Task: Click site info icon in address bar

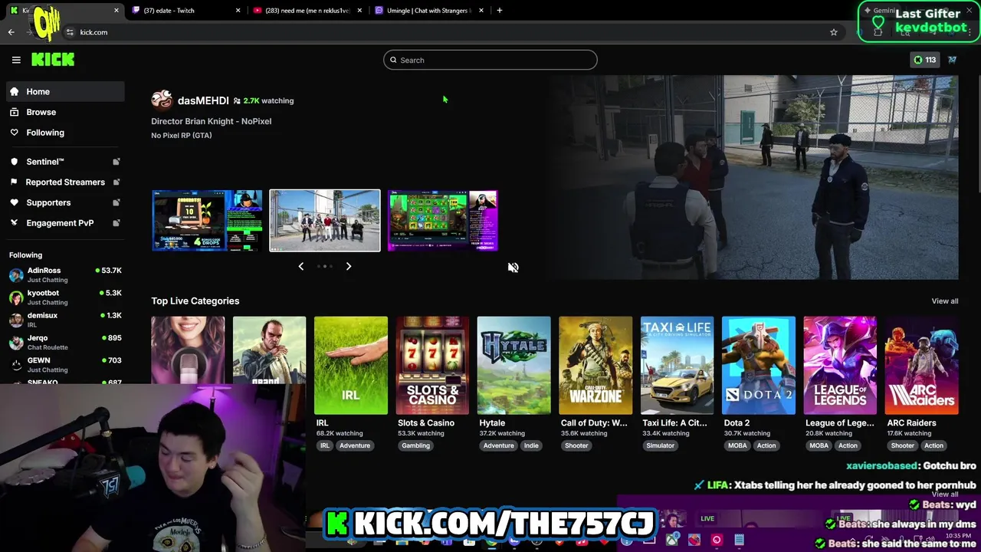Action: coord(70,32)
